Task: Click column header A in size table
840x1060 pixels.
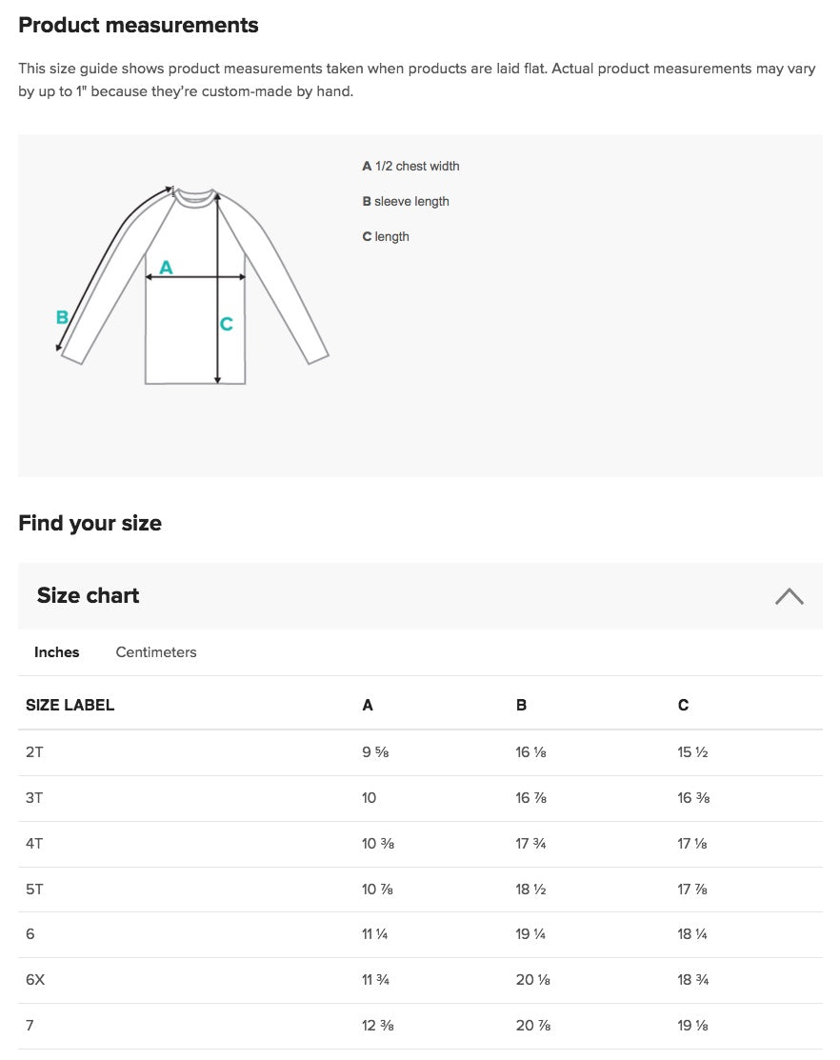Action: 368,706
